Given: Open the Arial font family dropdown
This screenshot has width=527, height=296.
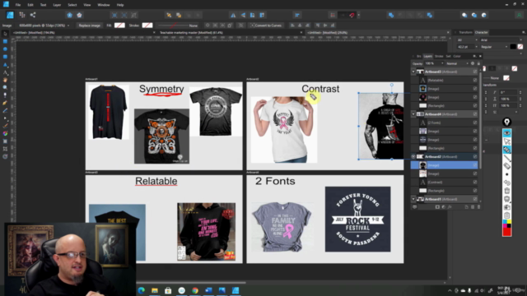Looking at the screenshot, I should click(501, 40).
